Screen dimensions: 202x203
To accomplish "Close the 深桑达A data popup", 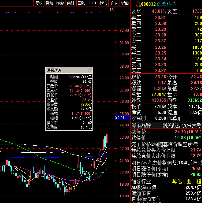I will 90,70.
